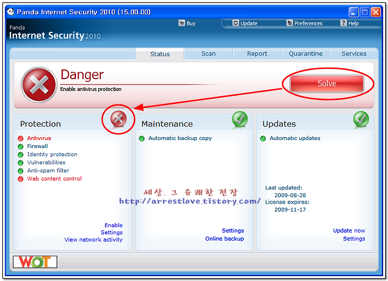This screenshot has width=388, height=281.
Task: Click the Automatic updates text
Action: click(295, 138)
